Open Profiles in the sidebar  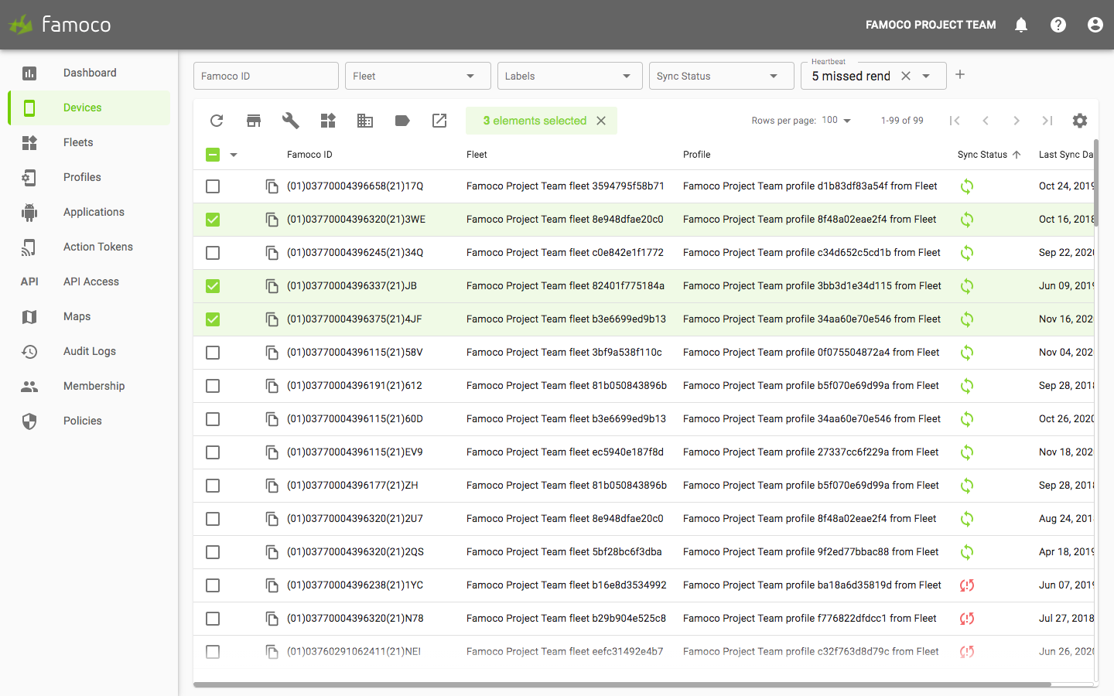pyautogui.click(x=90, y=177)
